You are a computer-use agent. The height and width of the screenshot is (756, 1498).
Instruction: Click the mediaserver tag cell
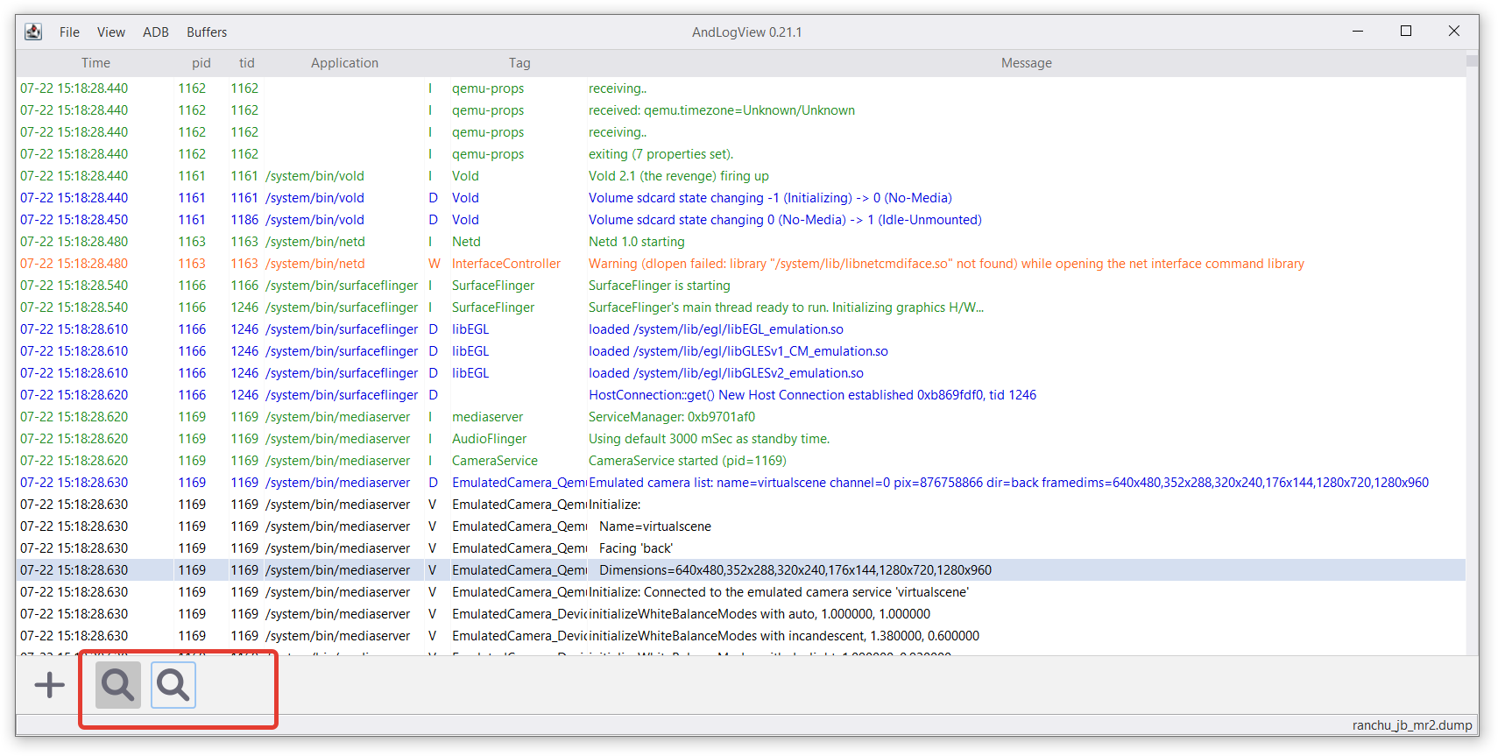[x=487, y=417]
